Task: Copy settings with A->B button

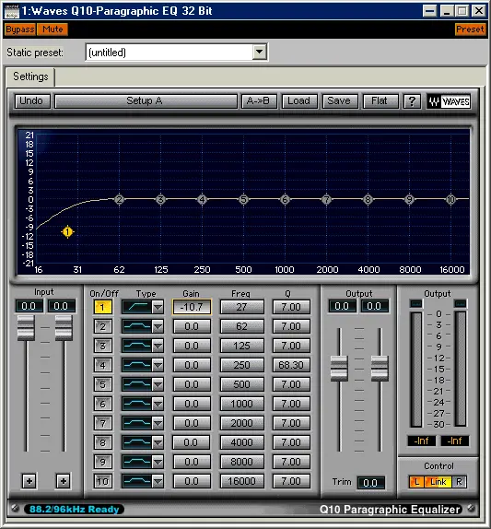Action: pyautogui.click(x=259, y=101)
